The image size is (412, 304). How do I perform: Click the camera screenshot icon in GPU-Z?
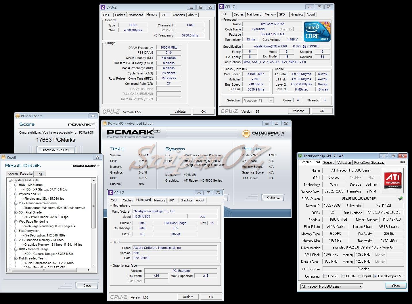pyautogui.click(x=403, y=162)
